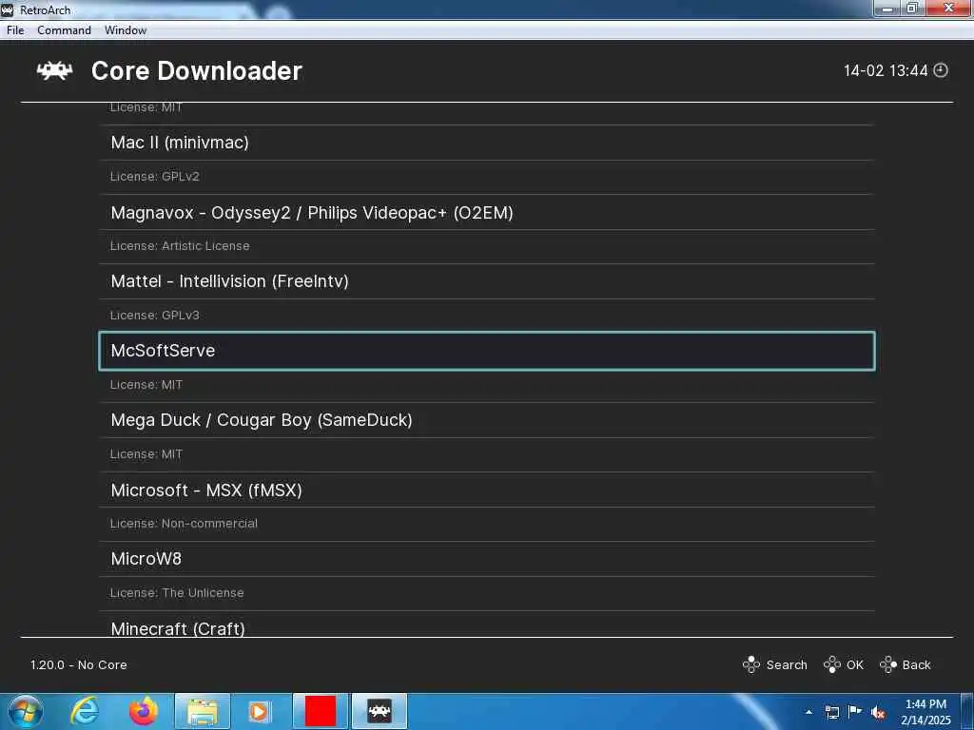Open the Windows Start menu orb
Screen dimensions: 974x730
[x=26, y=711]
